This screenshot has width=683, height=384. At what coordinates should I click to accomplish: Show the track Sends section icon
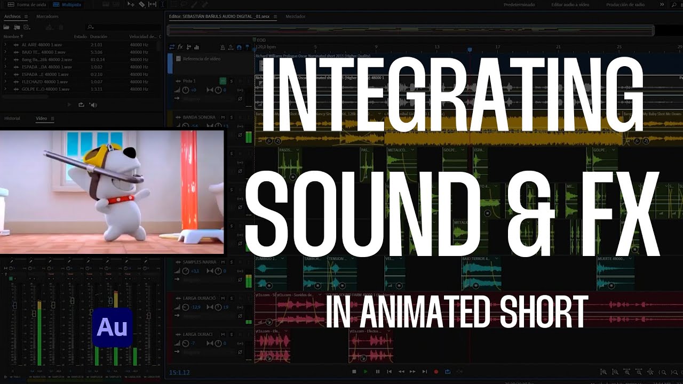pyautogui.click(x=188, y=47)
